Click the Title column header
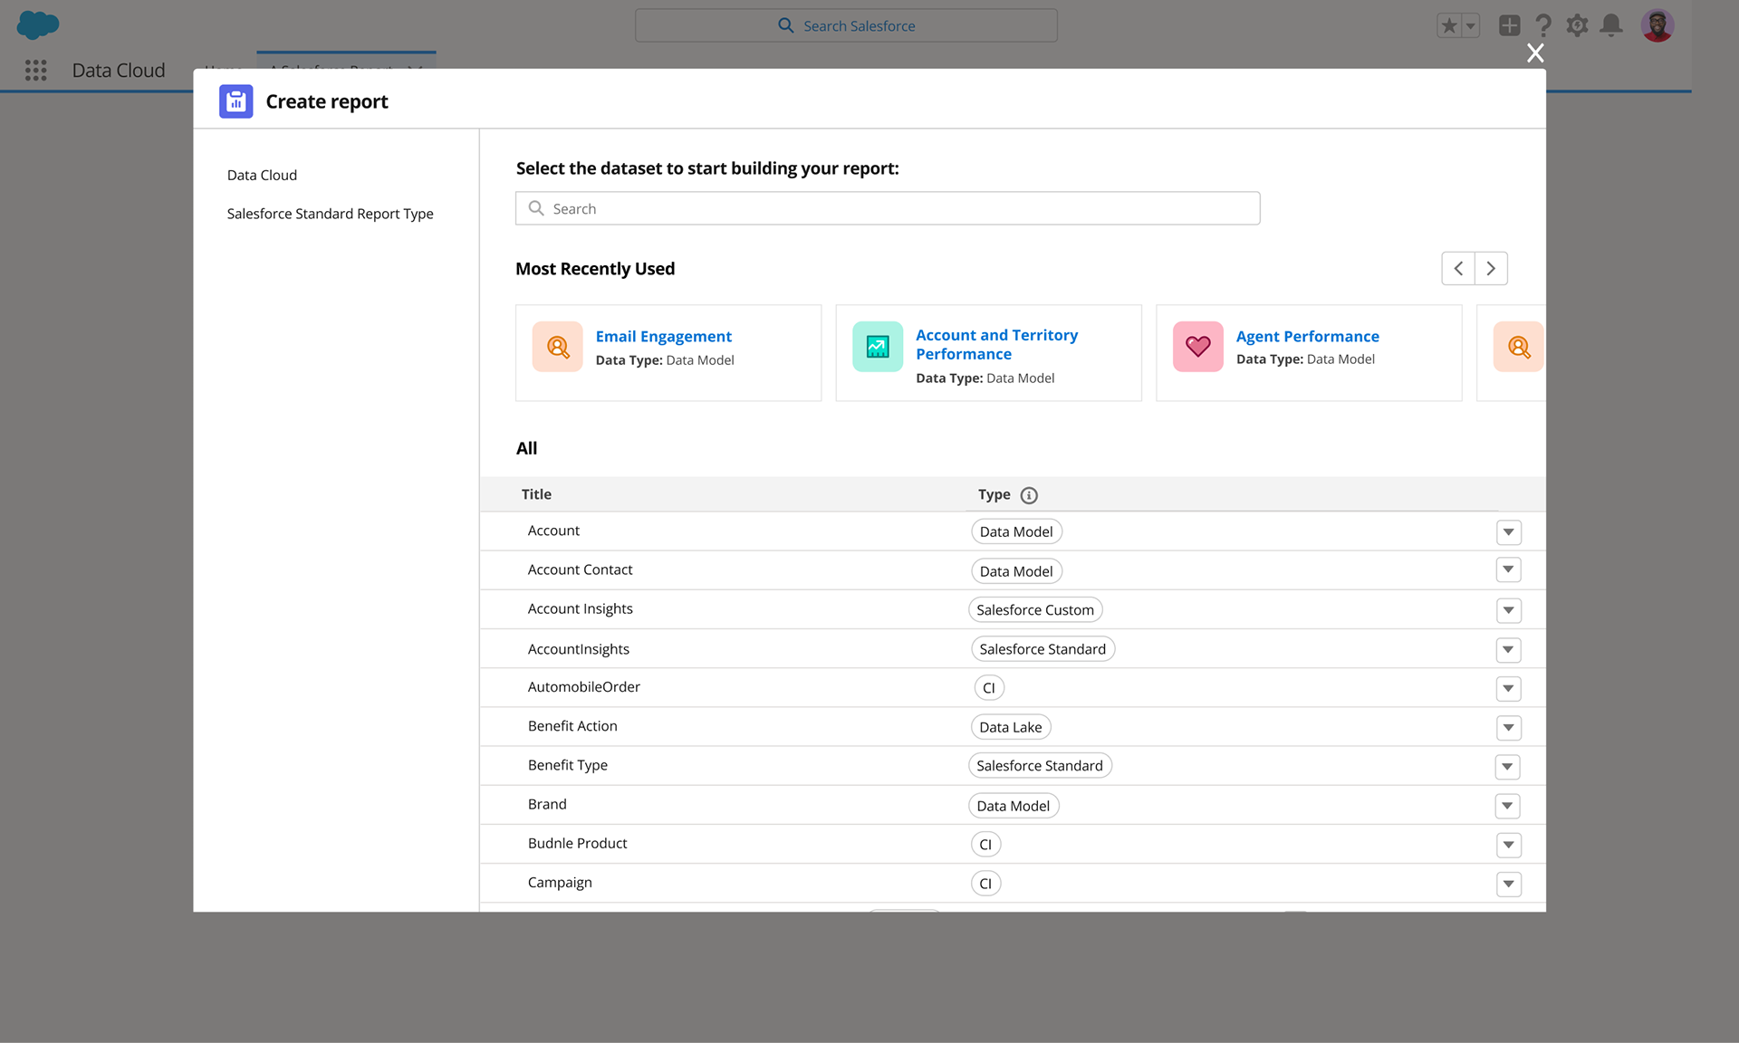The height and width of the screenshot is (1043, 1739). pyautogui.click(x=536, y=494)
